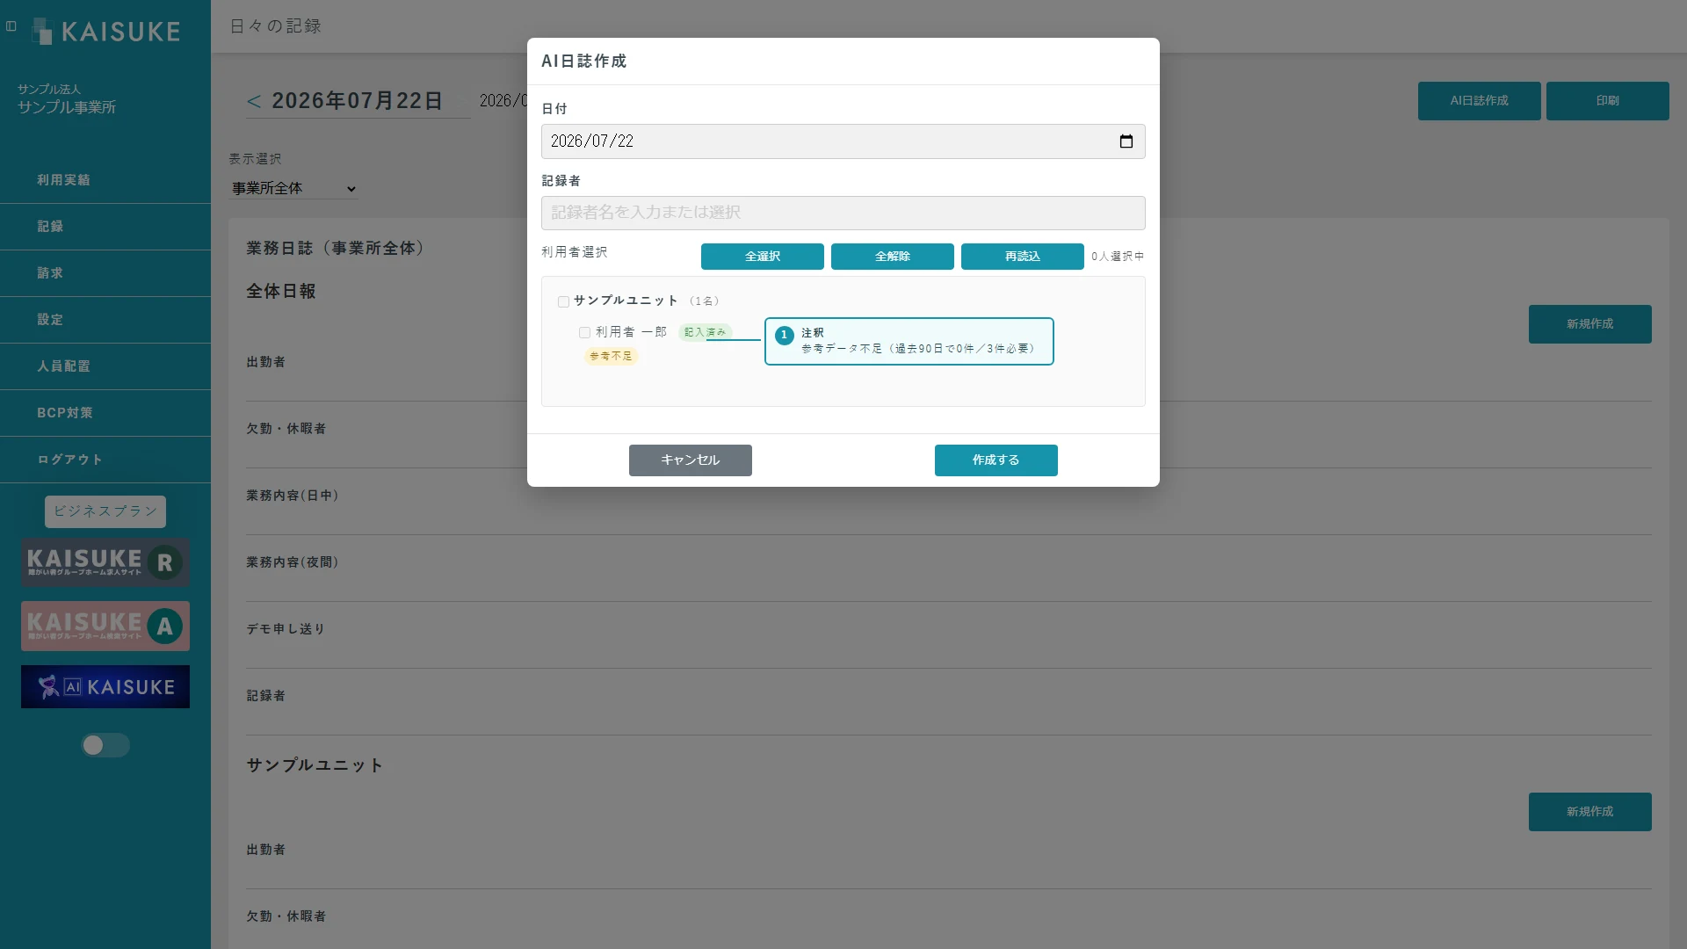Click the ビジネスプラン badge
The height and width of the screenshot is (949, 1687).
click(x=105, y=511)
